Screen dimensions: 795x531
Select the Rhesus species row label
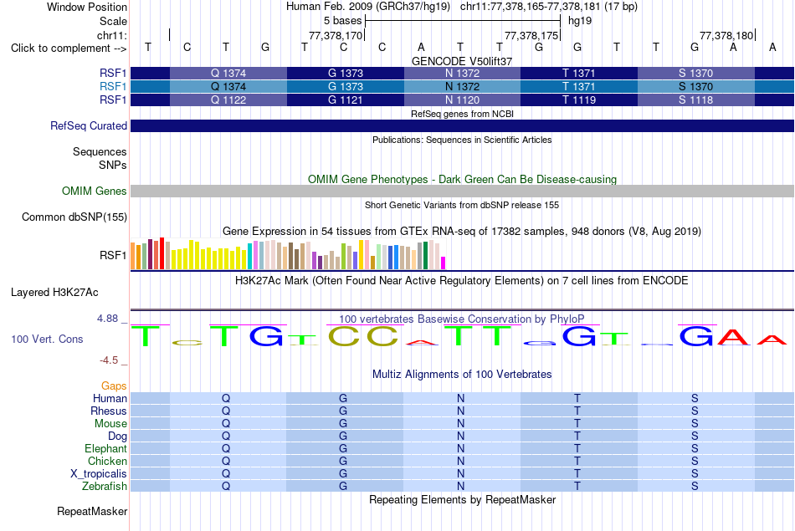coord(109,411)
